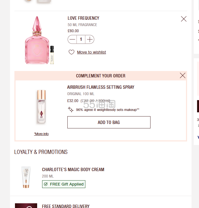Click the Free Standard Delivery thumbnail

[26, 206]
